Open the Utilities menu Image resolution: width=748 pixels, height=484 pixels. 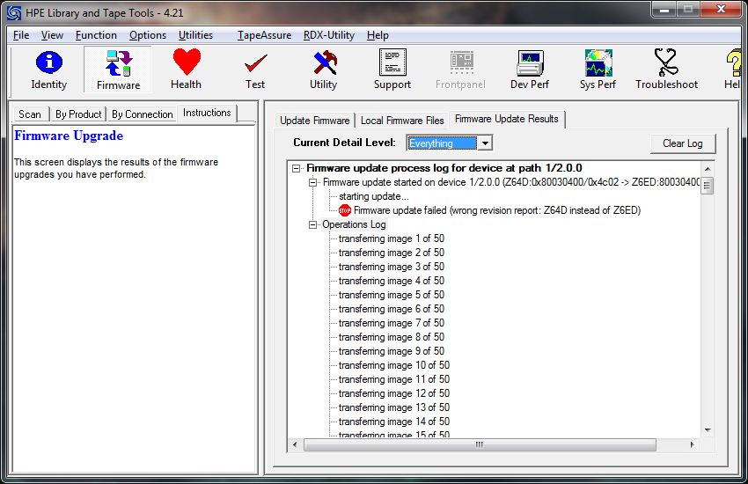(x=195, y=35)
